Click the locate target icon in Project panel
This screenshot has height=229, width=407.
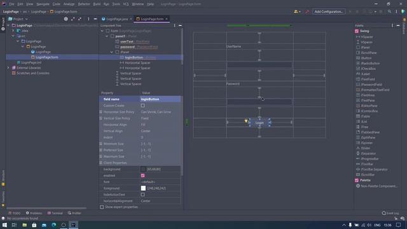click(66, 19)
